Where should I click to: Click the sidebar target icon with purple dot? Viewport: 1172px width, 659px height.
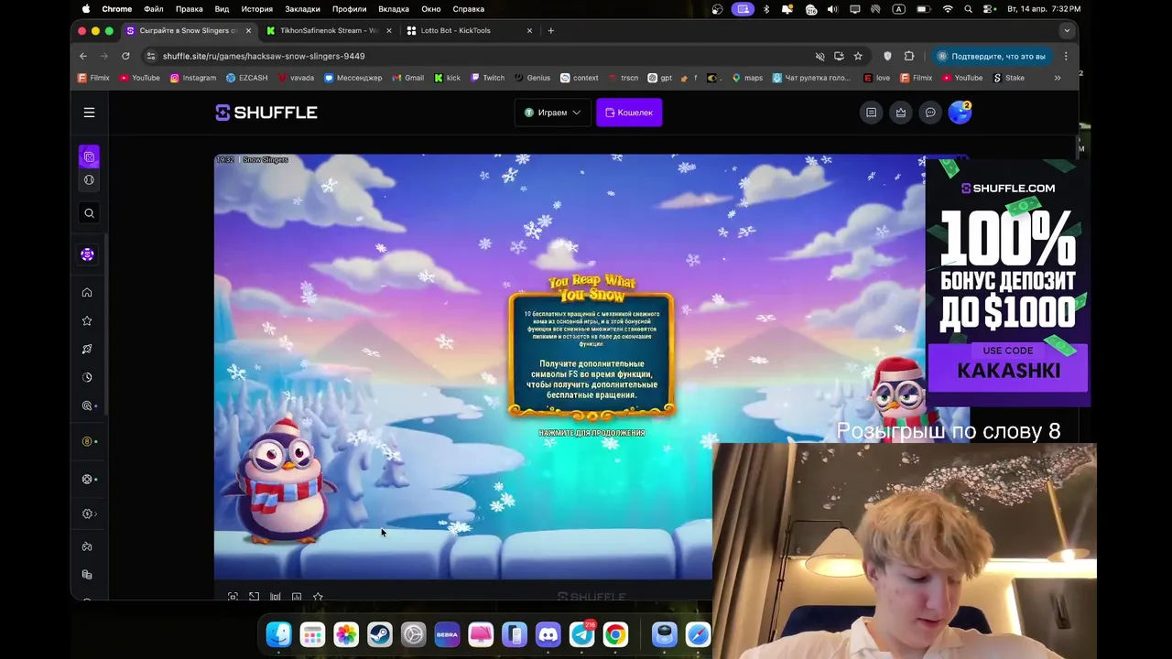[x=88, y=405]
